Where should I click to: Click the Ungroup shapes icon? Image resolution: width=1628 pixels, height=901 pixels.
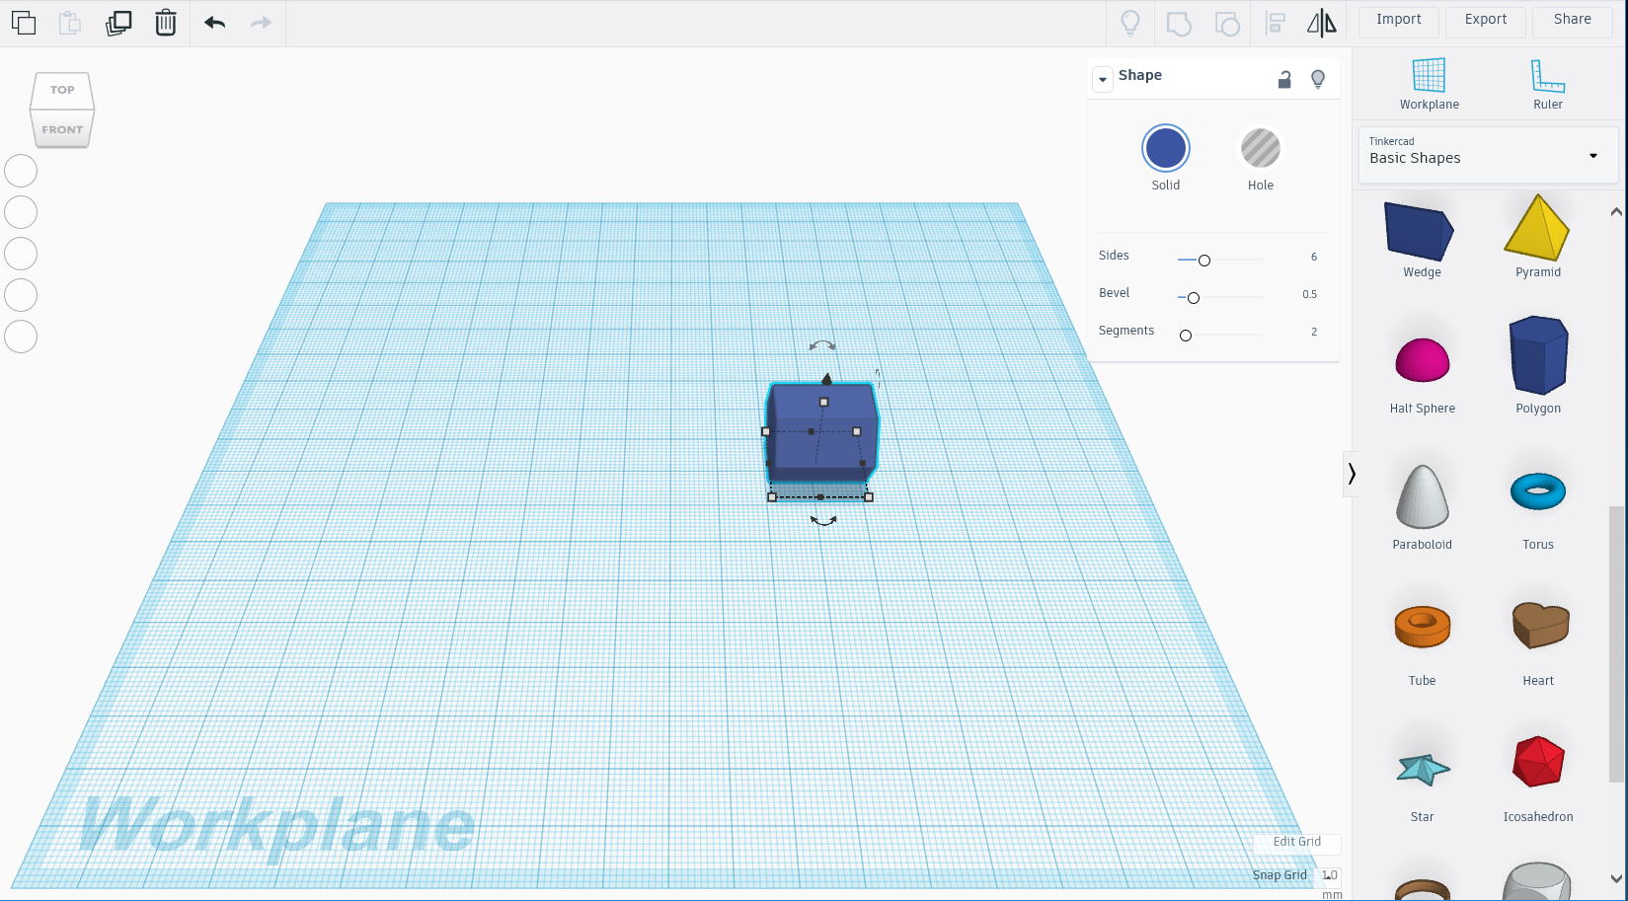coord(1227,23)
